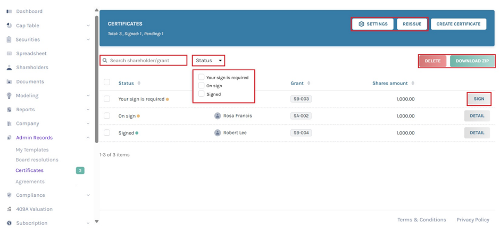Open My Templates submenu item
The height and width of the screenshot is (232, 500).
click(x=32, y=150)
